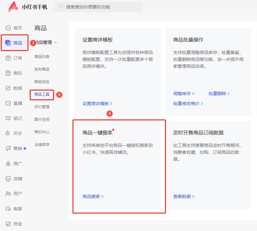257x231 pixels.
Task: Open 商品列表 submenu item
Action: [x=42, y=57]
